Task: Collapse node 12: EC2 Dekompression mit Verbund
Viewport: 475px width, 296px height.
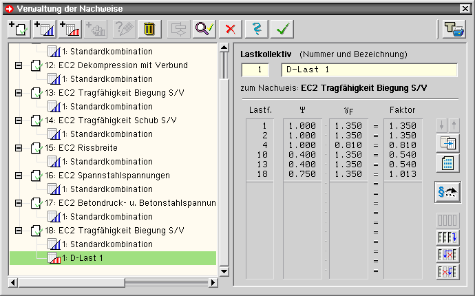Action: pyautogui.click(x=19, y=65)
